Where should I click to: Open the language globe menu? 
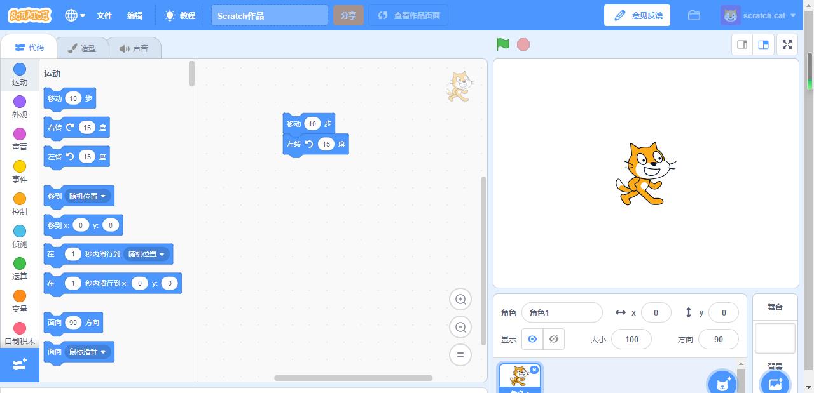(x=75, y=15)
